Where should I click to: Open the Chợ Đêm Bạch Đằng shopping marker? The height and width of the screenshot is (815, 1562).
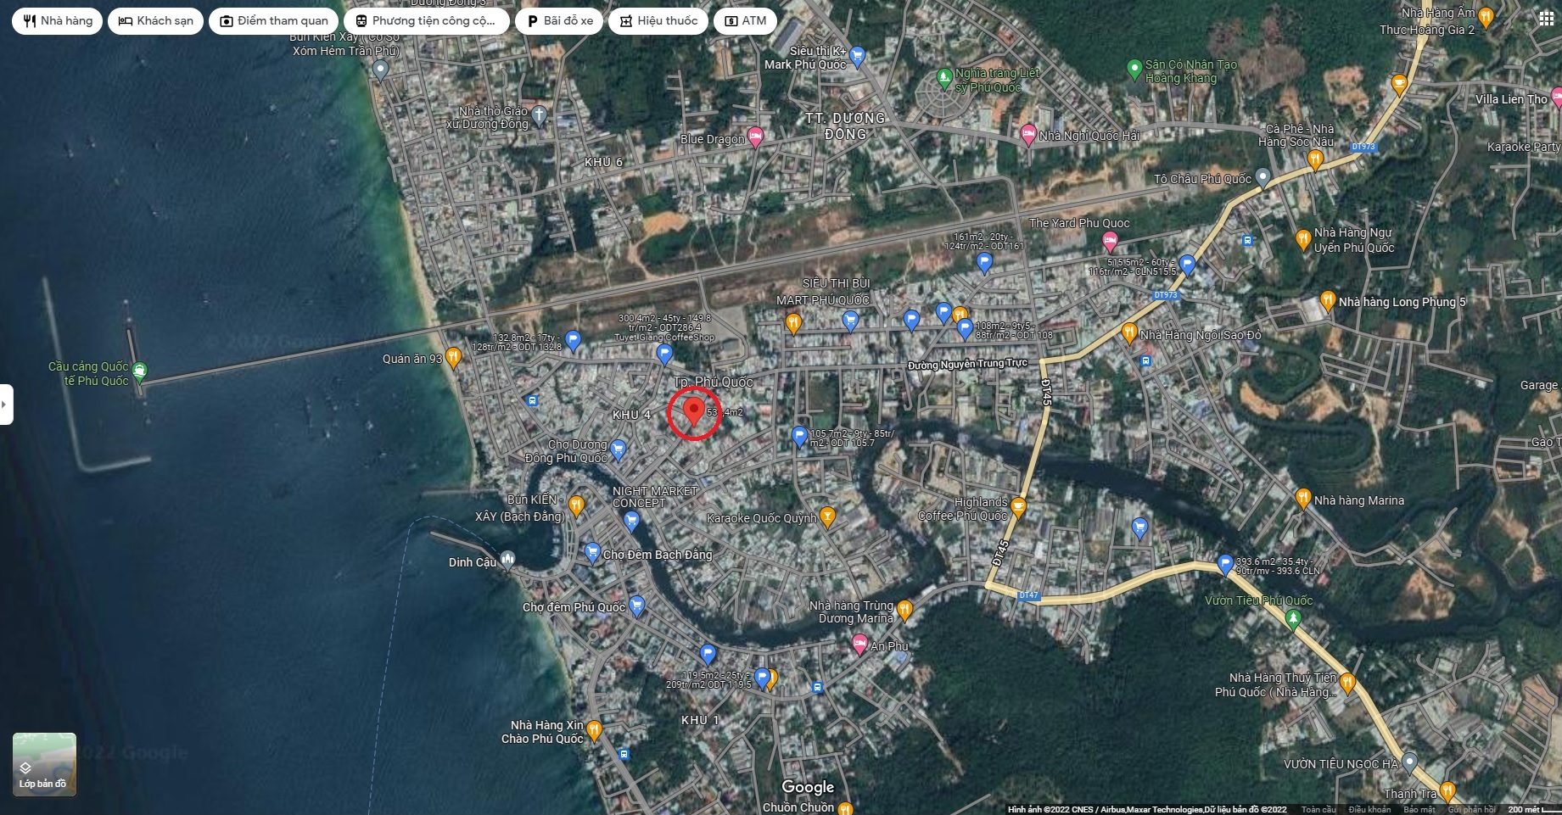pos(592,553)
